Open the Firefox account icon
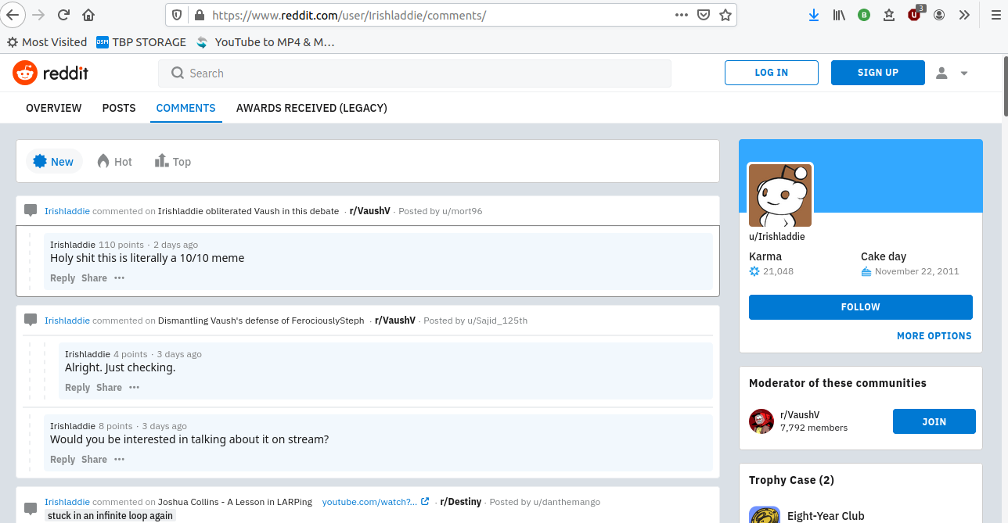The width and height of the screenshot is (1008, 523). (939, 15)
